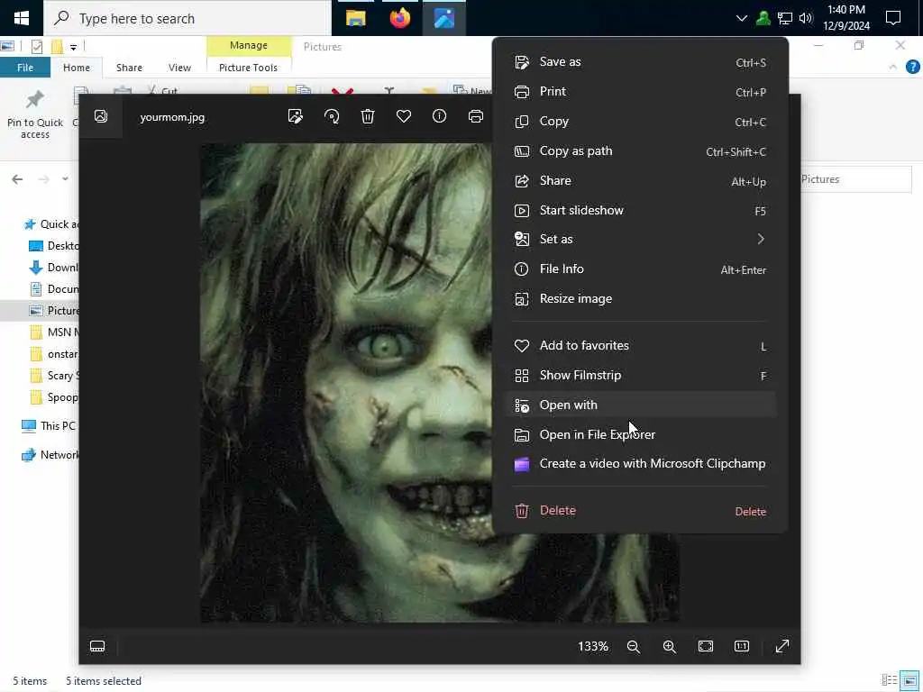Click the properties checkmark icon in title bar

click(x=36, y=47)
